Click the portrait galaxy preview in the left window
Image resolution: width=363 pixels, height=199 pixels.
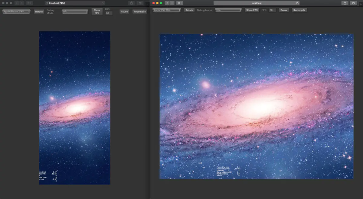coord(75,108)
